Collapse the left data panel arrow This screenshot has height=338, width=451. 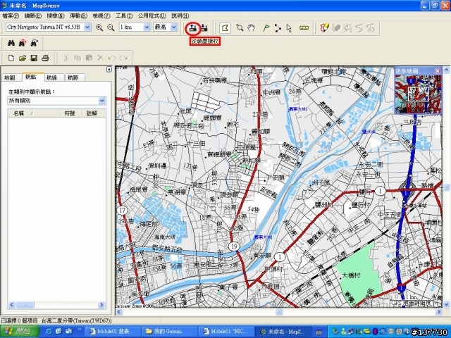(x=109, y=70)
